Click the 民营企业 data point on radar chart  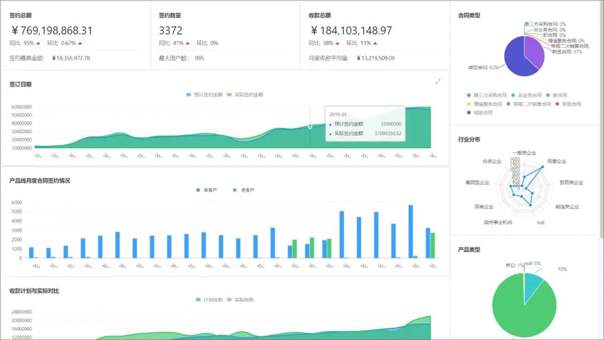(x=542, y=167)
